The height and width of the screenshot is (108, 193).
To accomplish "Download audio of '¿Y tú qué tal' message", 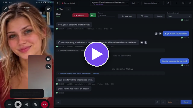I will coord(156,34).
